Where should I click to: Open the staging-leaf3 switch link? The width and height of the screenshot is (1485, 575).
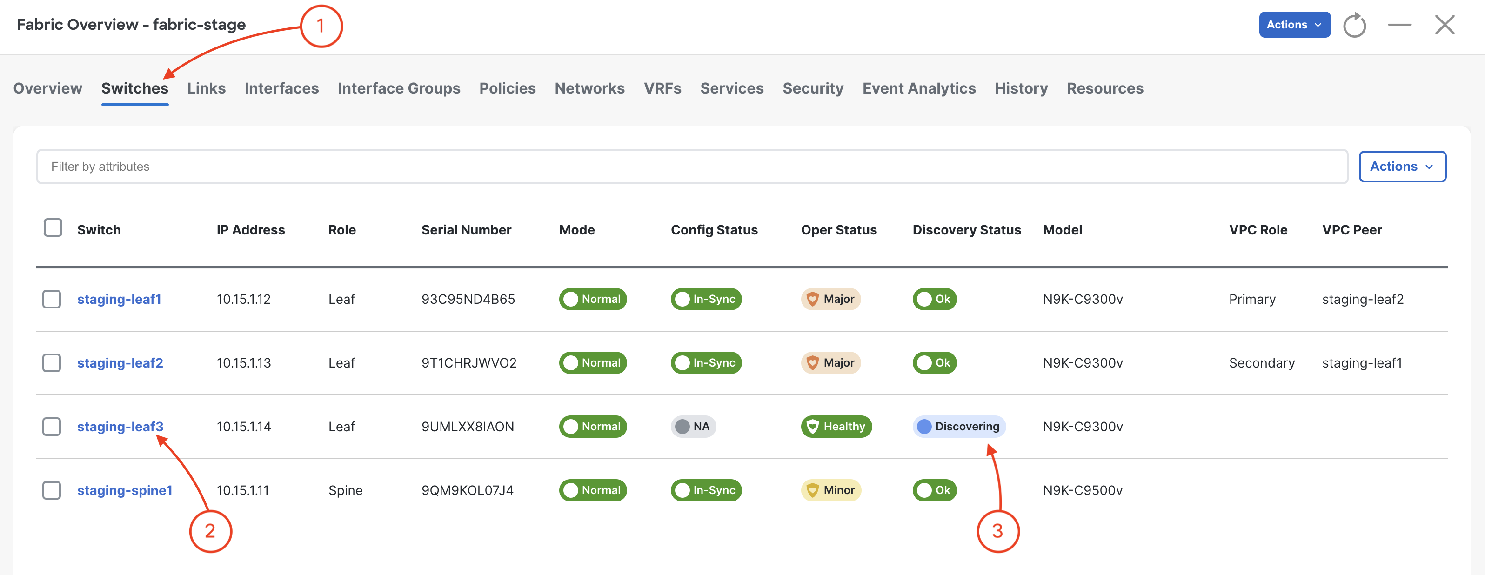(x=120, y=427)
